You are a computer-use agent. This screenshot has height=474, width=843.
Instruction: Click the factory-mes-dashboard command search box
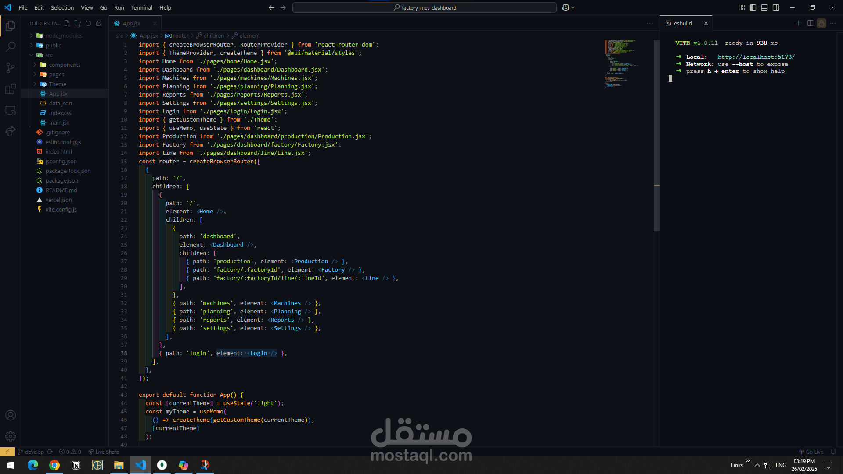coord(425,7)
